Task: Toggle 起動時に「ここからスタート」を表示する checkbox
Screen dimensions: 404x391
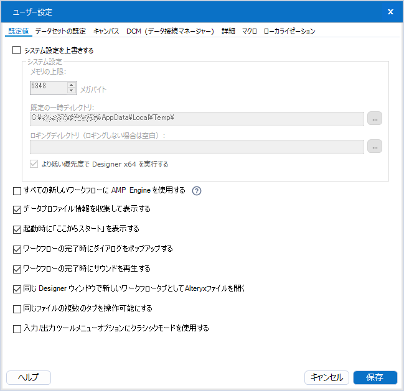Action: click(17, 229)
